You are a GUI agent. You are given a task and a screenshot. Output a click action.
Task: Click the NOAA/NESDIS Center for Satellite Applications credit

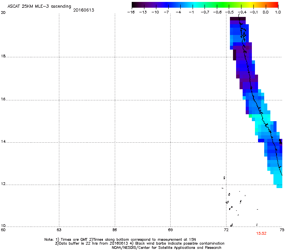pyautogui.click(x=166, y=248)
